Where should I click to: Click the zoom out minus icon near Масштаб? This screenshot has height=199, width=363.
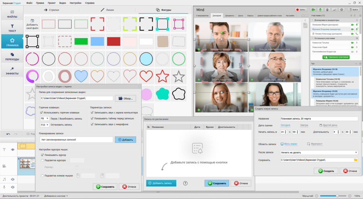pos(317,196)
